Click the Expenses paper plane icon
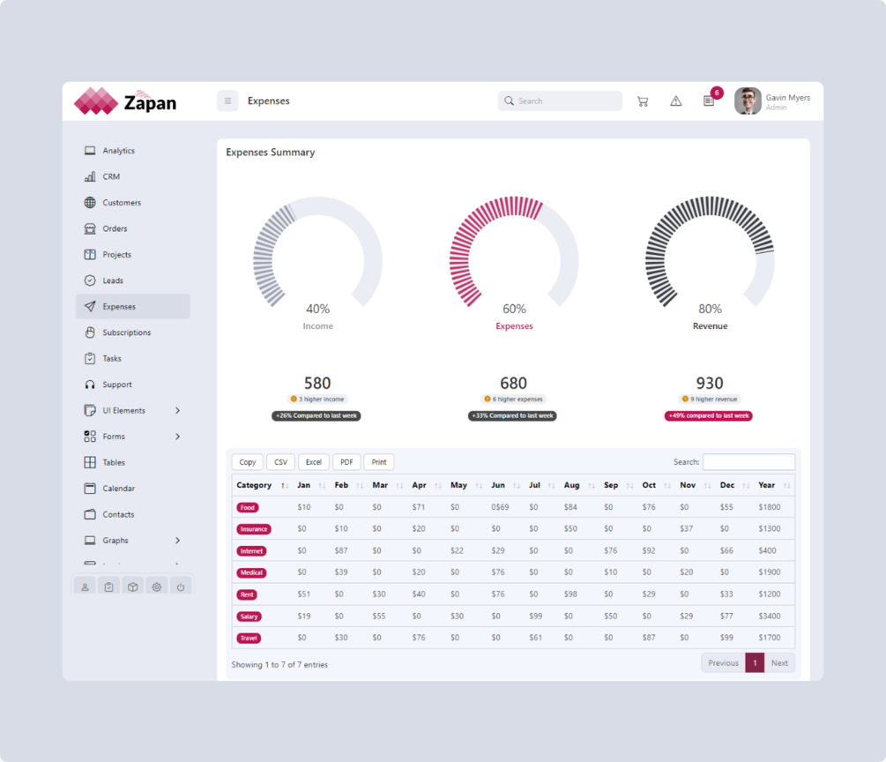The width and height of the screenshot is (886, 762). tap(90, 306)
